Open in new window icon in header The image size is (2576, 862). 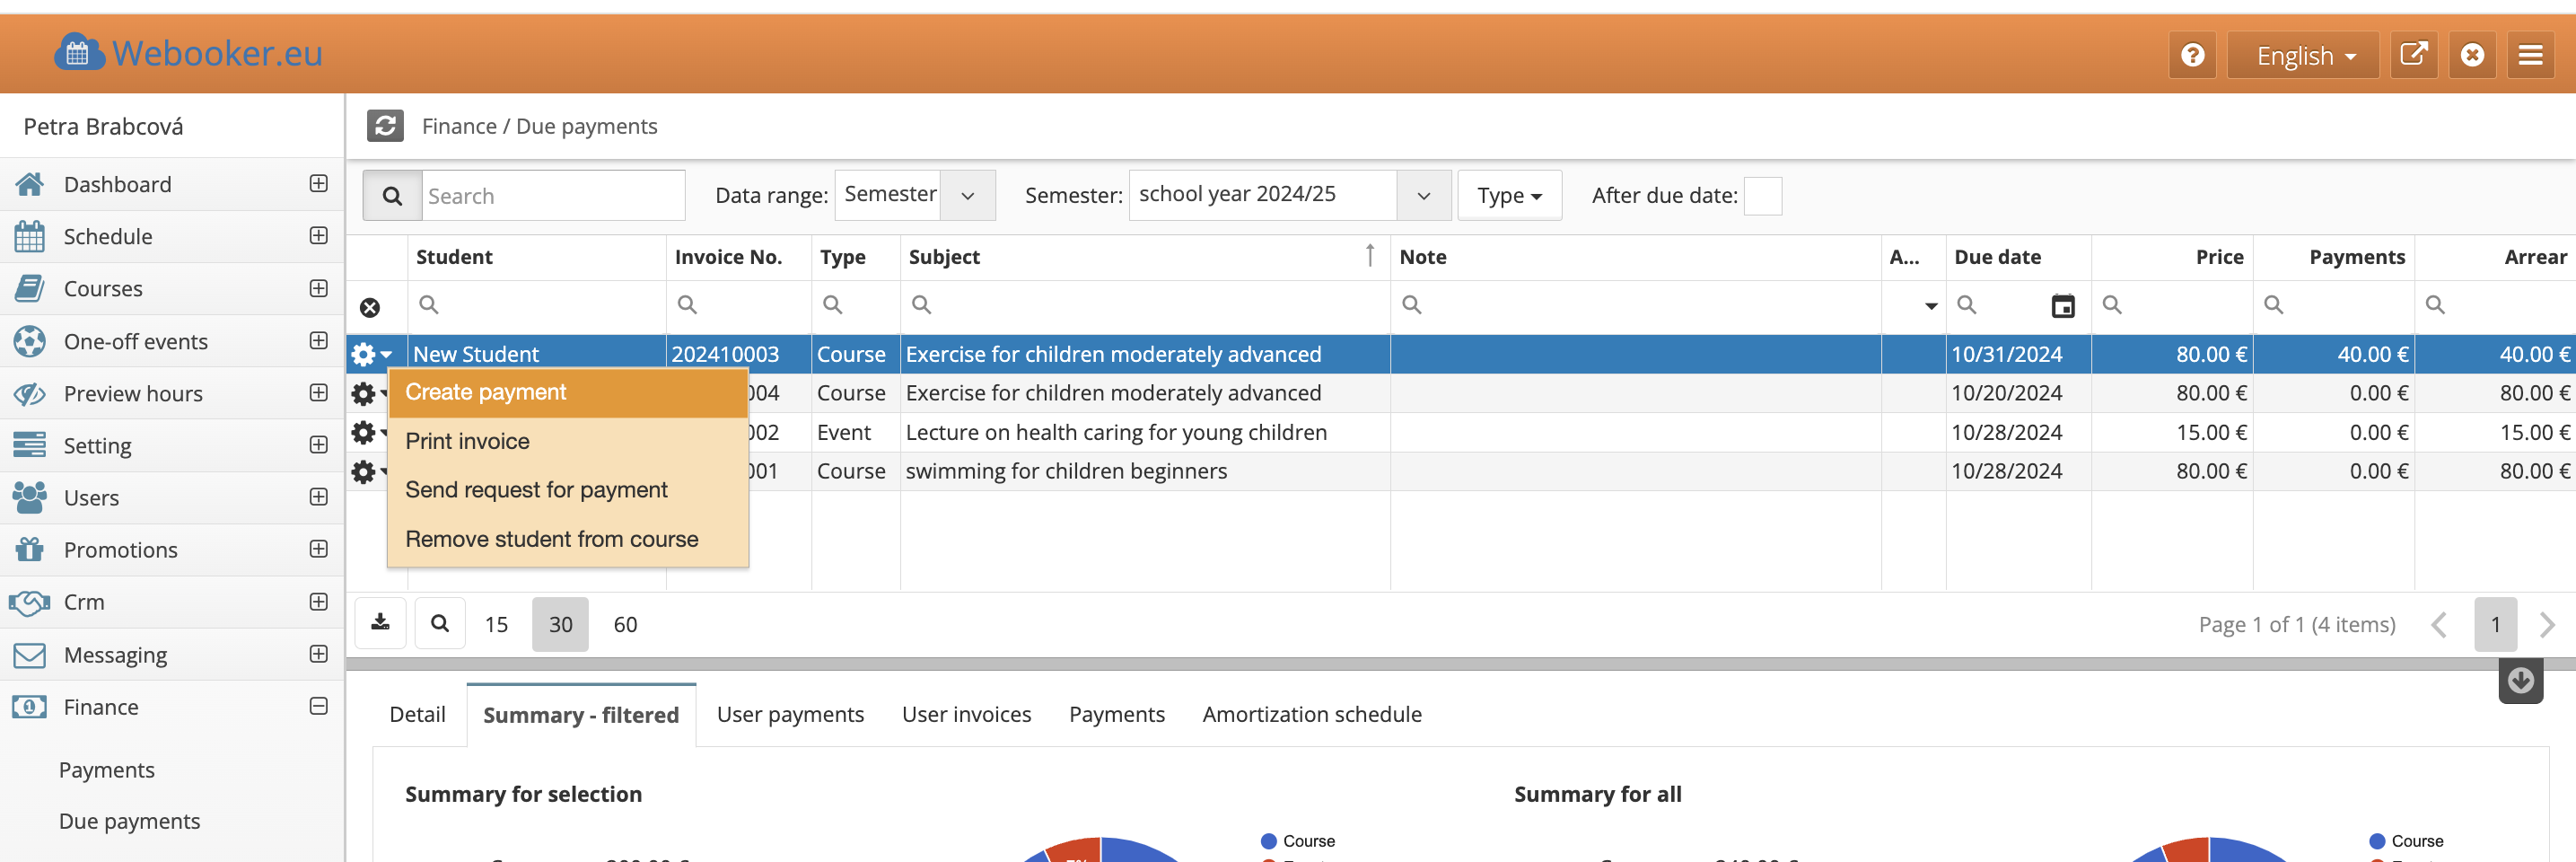[x=2413, y=55]
